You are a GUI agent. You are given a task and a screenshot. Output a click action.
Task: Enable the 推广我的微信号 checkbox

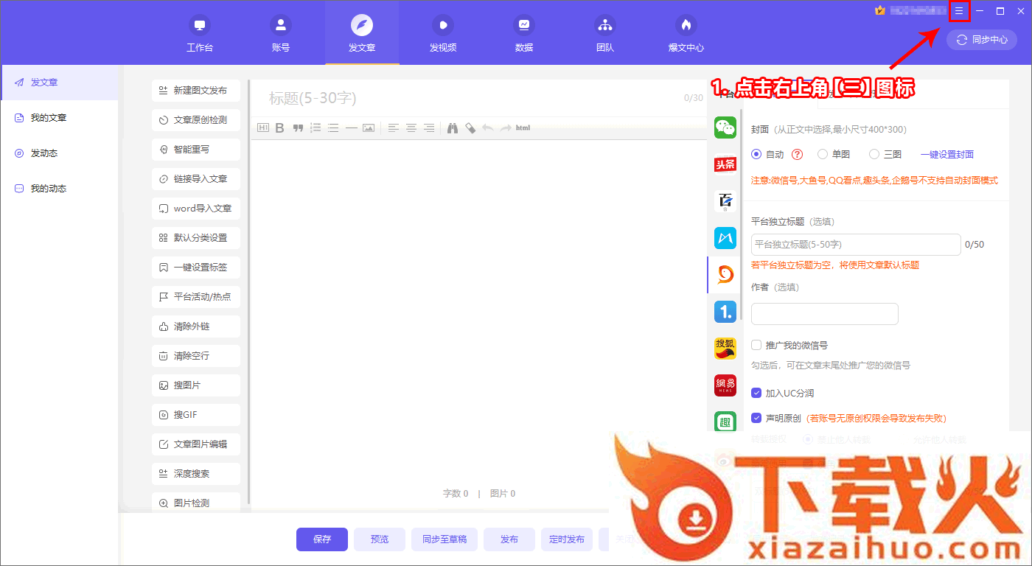[756, 345]
